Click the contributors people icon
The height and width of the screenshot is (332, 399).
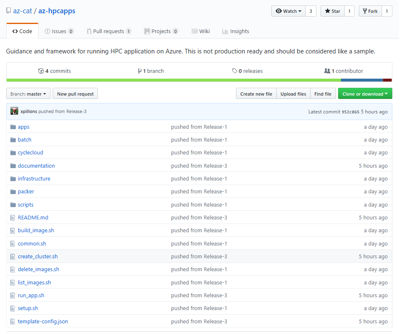[327, 71]
